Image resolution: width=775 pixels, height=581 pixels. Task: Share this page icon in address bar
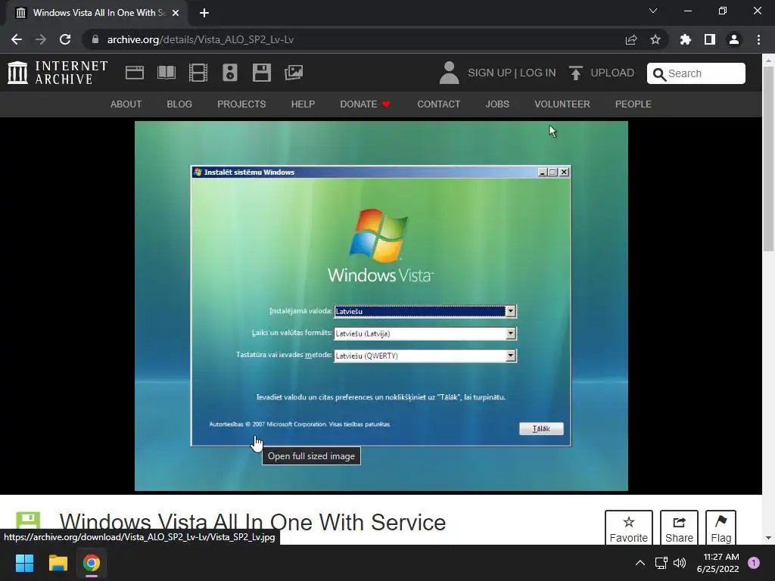tap(631, 39)
